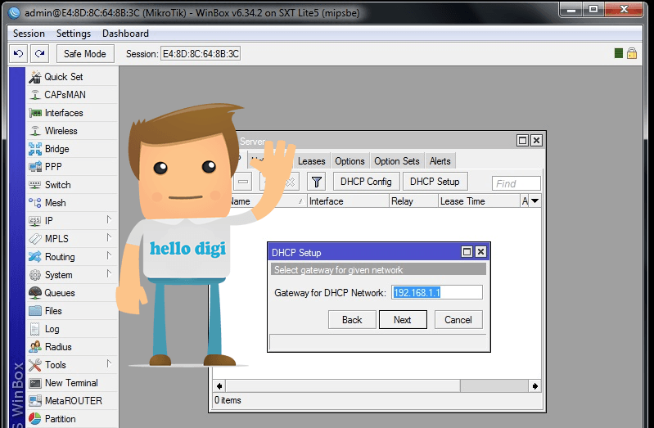
Task: Click the Gateway for DHCP Network field
Action: pos(437,292)
